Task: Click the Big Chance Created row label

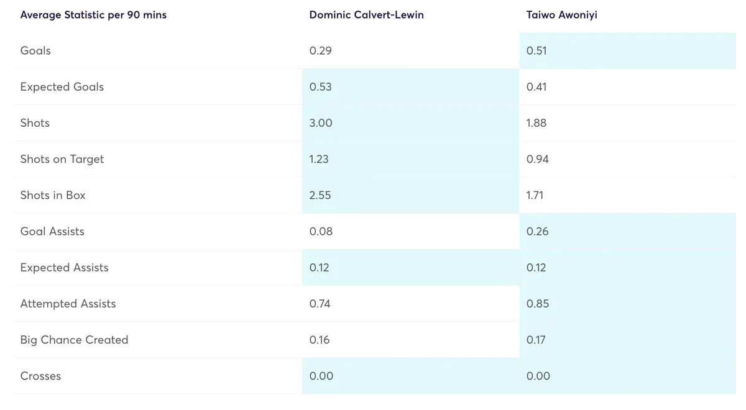Action: (x=74, y=340)
